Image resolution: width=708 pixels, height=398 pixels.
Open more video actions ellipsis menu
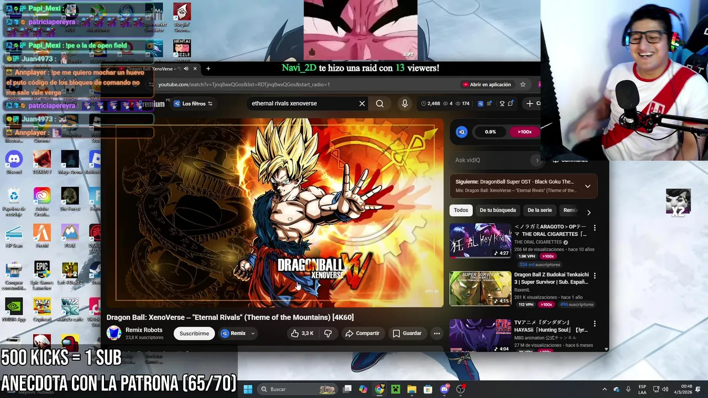pos(437,333)
